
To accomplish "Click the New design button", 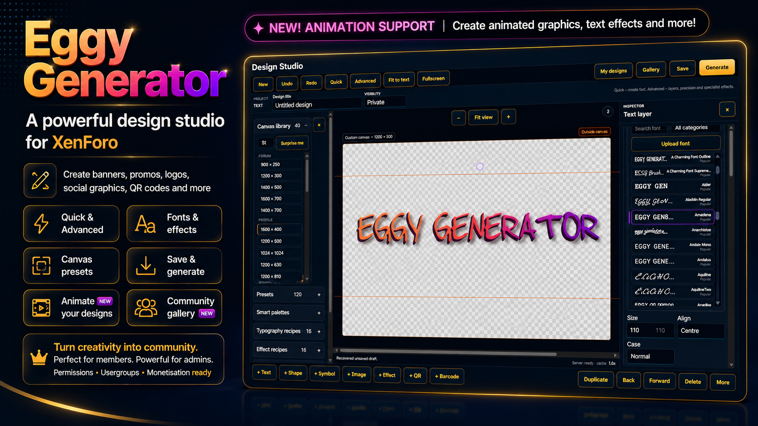I will point(263,85).
